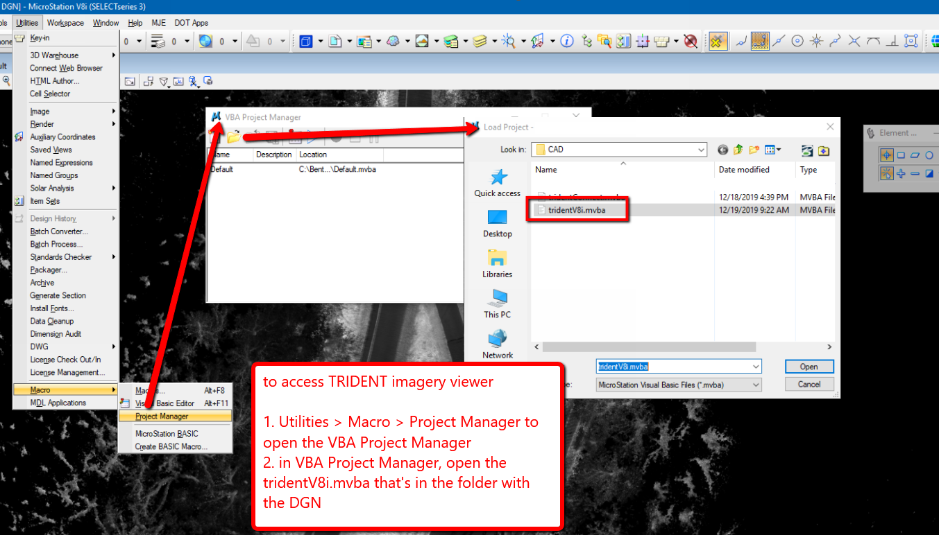Select the Nearest snap mode
The width and height of the screenshot is (939, 535).
click(741, 42)
